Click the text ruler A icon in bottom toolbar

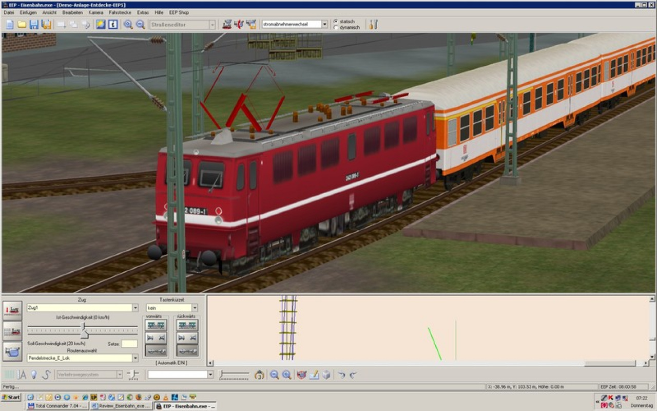(22, 375)
